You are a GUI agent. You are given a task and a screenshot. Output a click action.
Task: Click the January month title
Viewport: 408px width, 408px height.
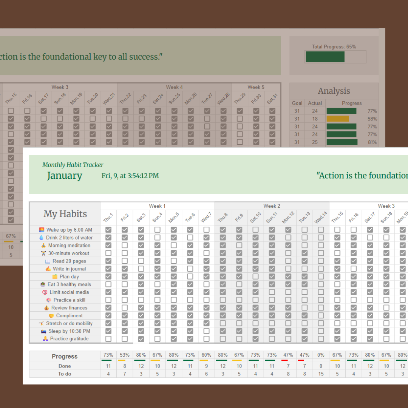pos(64,176)
